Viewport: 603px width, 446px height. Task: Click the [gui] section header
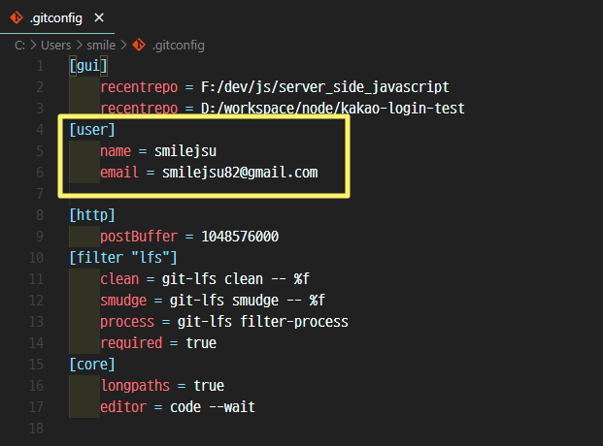[x=88, y=66]
